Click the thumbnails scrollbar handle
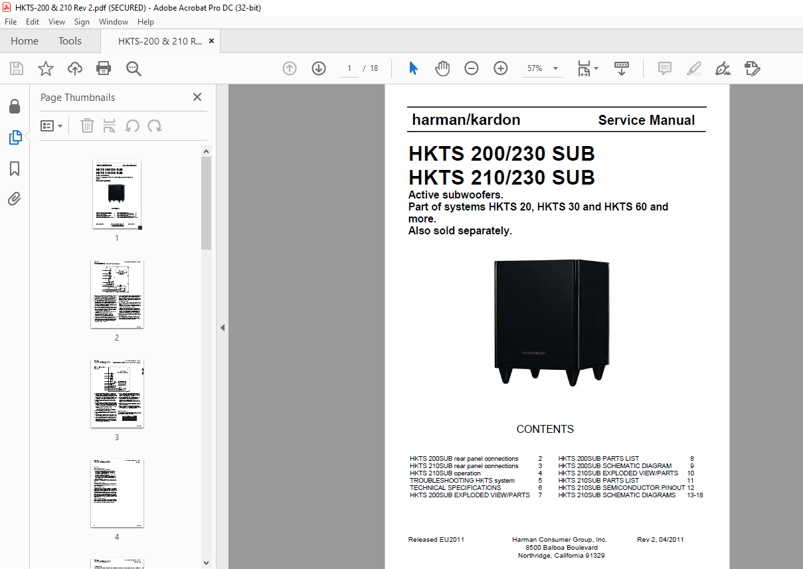The height and width of the screenshot is (569, 803). coord(206,203)
